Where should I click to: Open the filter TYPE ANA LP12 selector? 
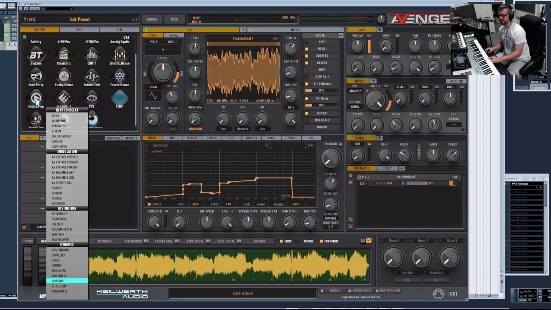355,91
